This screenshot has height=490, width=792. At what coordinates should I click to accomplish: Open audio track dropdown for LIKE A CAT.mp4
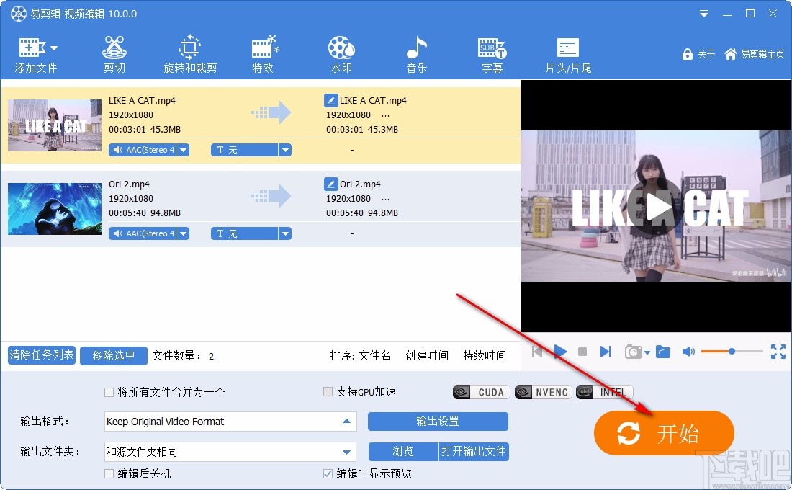[184, 150]
